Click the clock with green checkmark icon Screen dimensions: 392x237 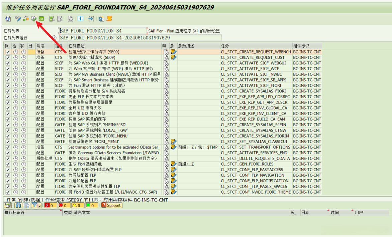[x=33, y=19]
